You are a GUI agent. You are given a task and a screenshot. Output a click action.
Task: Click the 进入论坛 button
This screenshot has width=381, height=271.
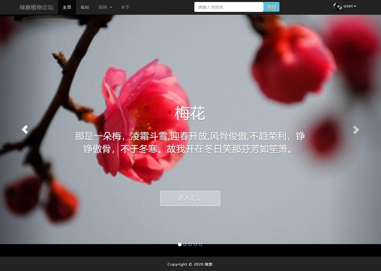(190, 198)
